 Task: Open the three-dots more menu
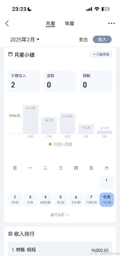(111, 23)
